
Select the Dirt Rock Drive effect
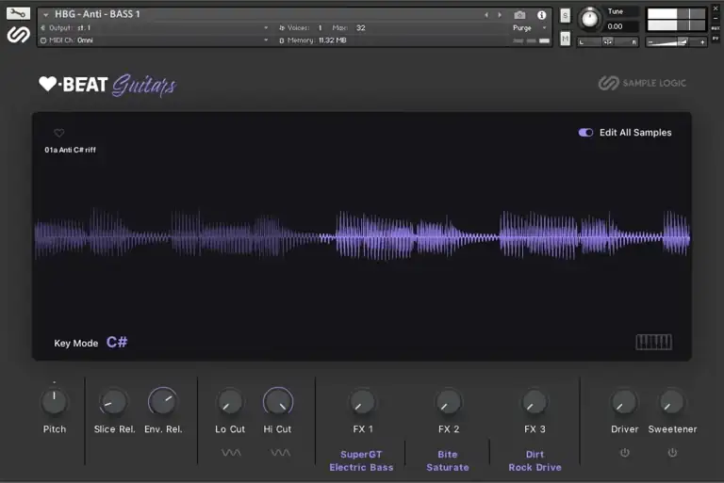click(x=535, y=460)
